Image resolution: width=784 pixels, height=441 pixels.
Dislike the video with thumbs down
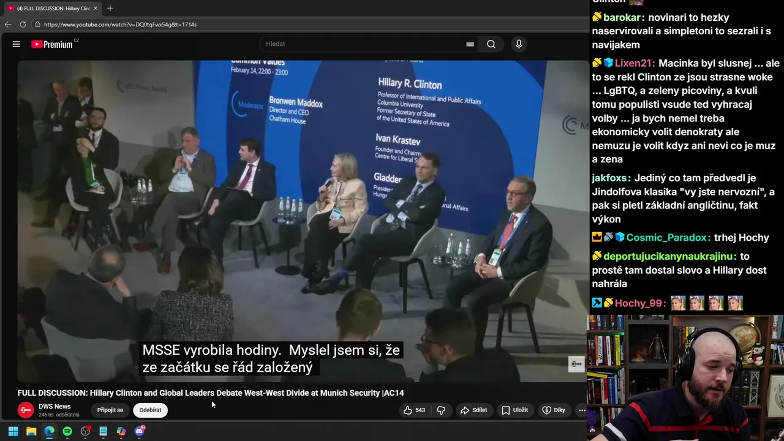441,410
